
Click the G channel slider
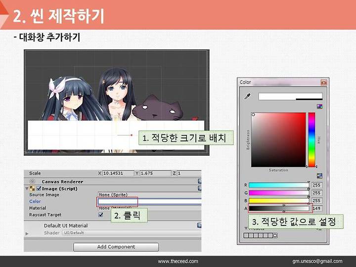[279, 193]
